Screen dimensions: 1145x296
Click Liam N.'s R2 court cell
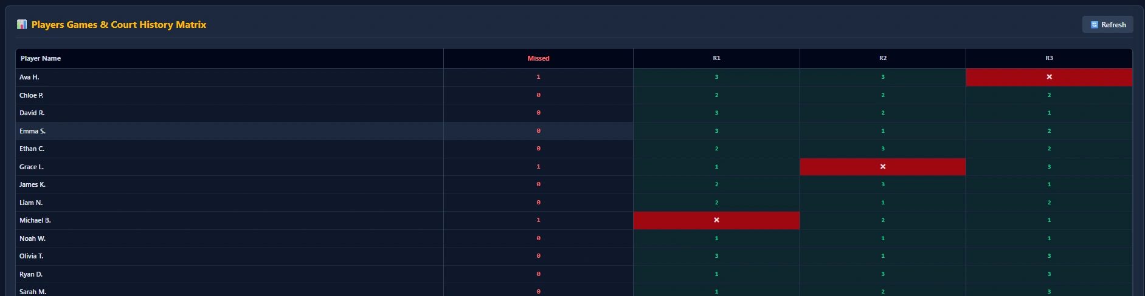tap(883, 203)
